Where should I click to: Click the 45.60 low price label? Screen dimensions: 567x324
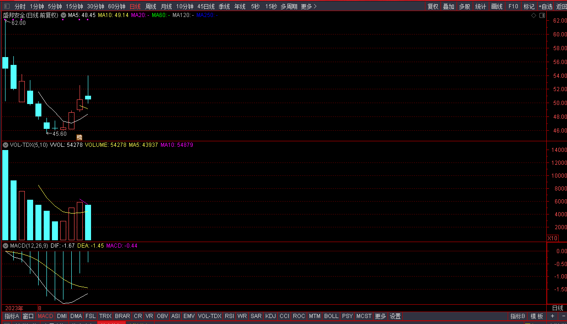[59, 134]
